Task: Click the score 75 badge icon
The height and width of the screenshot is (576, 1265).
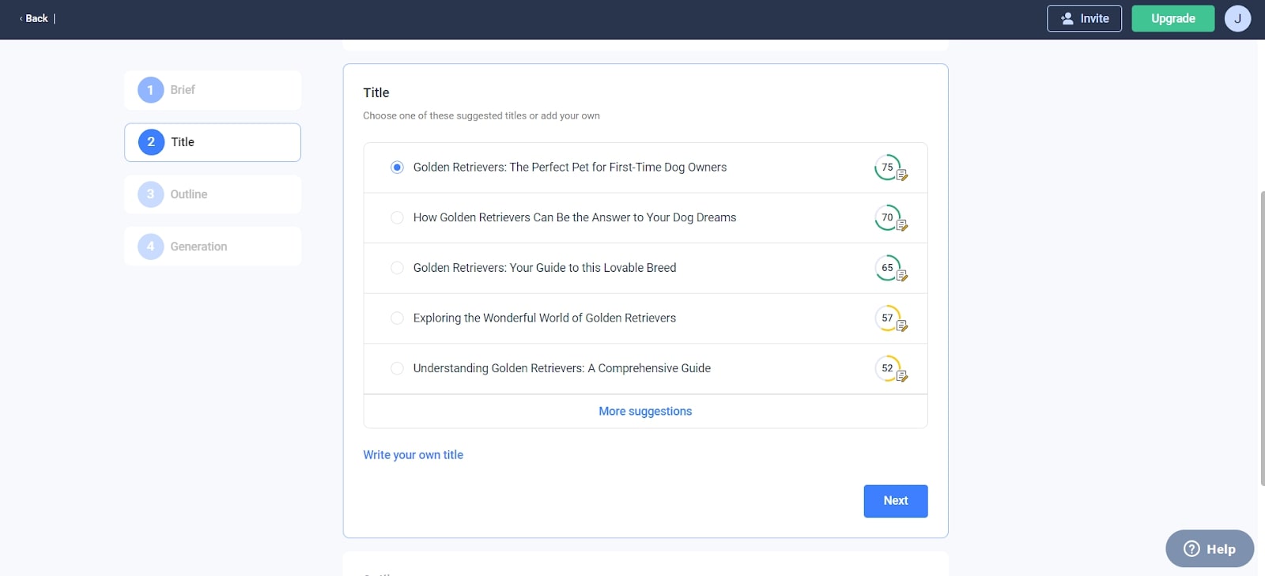Action: tap(889, 168)
